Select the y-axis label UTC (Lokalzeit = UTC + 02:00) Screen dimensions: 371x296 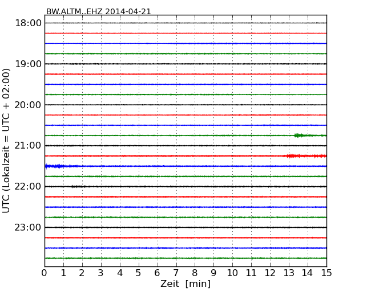point(6,141)
